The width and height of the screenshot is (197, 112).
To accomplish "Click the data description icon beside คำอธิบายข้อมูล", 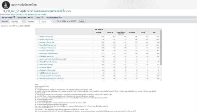I will click(x=60, y=18).
